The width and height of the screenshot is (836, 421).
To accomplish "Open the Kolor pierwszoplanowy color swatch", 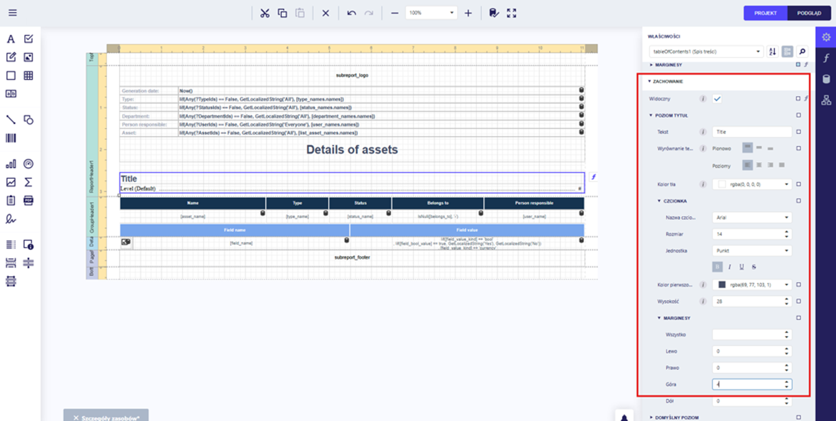I will pos(722,285).
